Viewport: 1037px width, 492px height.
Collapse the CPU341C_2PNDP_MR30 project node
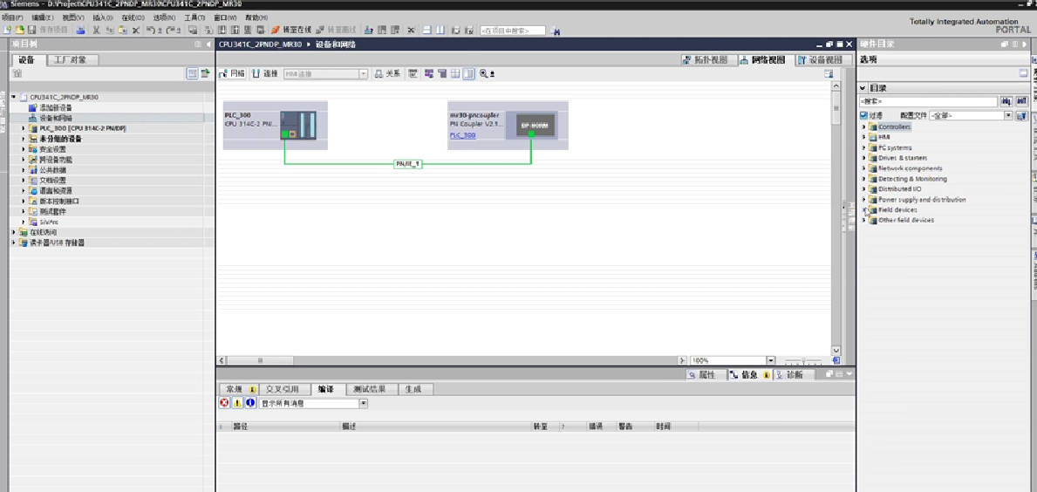[x=13, y=97]
